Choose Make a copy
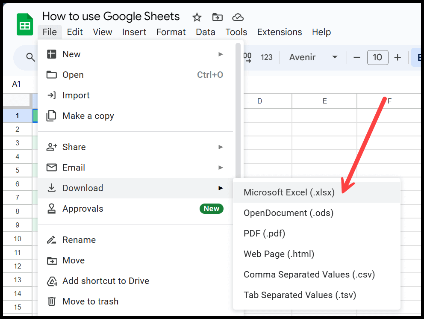 click(135, 116)
